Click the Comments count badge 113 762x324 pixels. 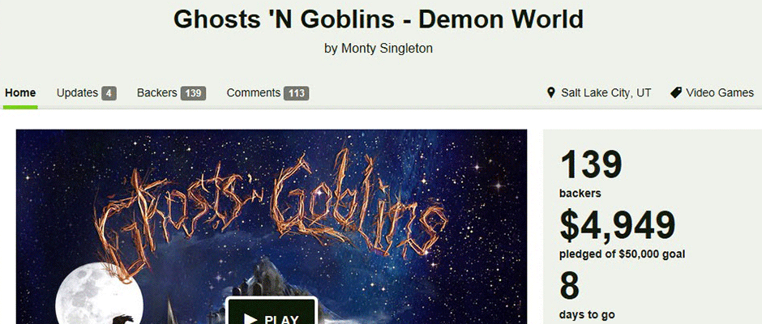(x=297, y=93)
